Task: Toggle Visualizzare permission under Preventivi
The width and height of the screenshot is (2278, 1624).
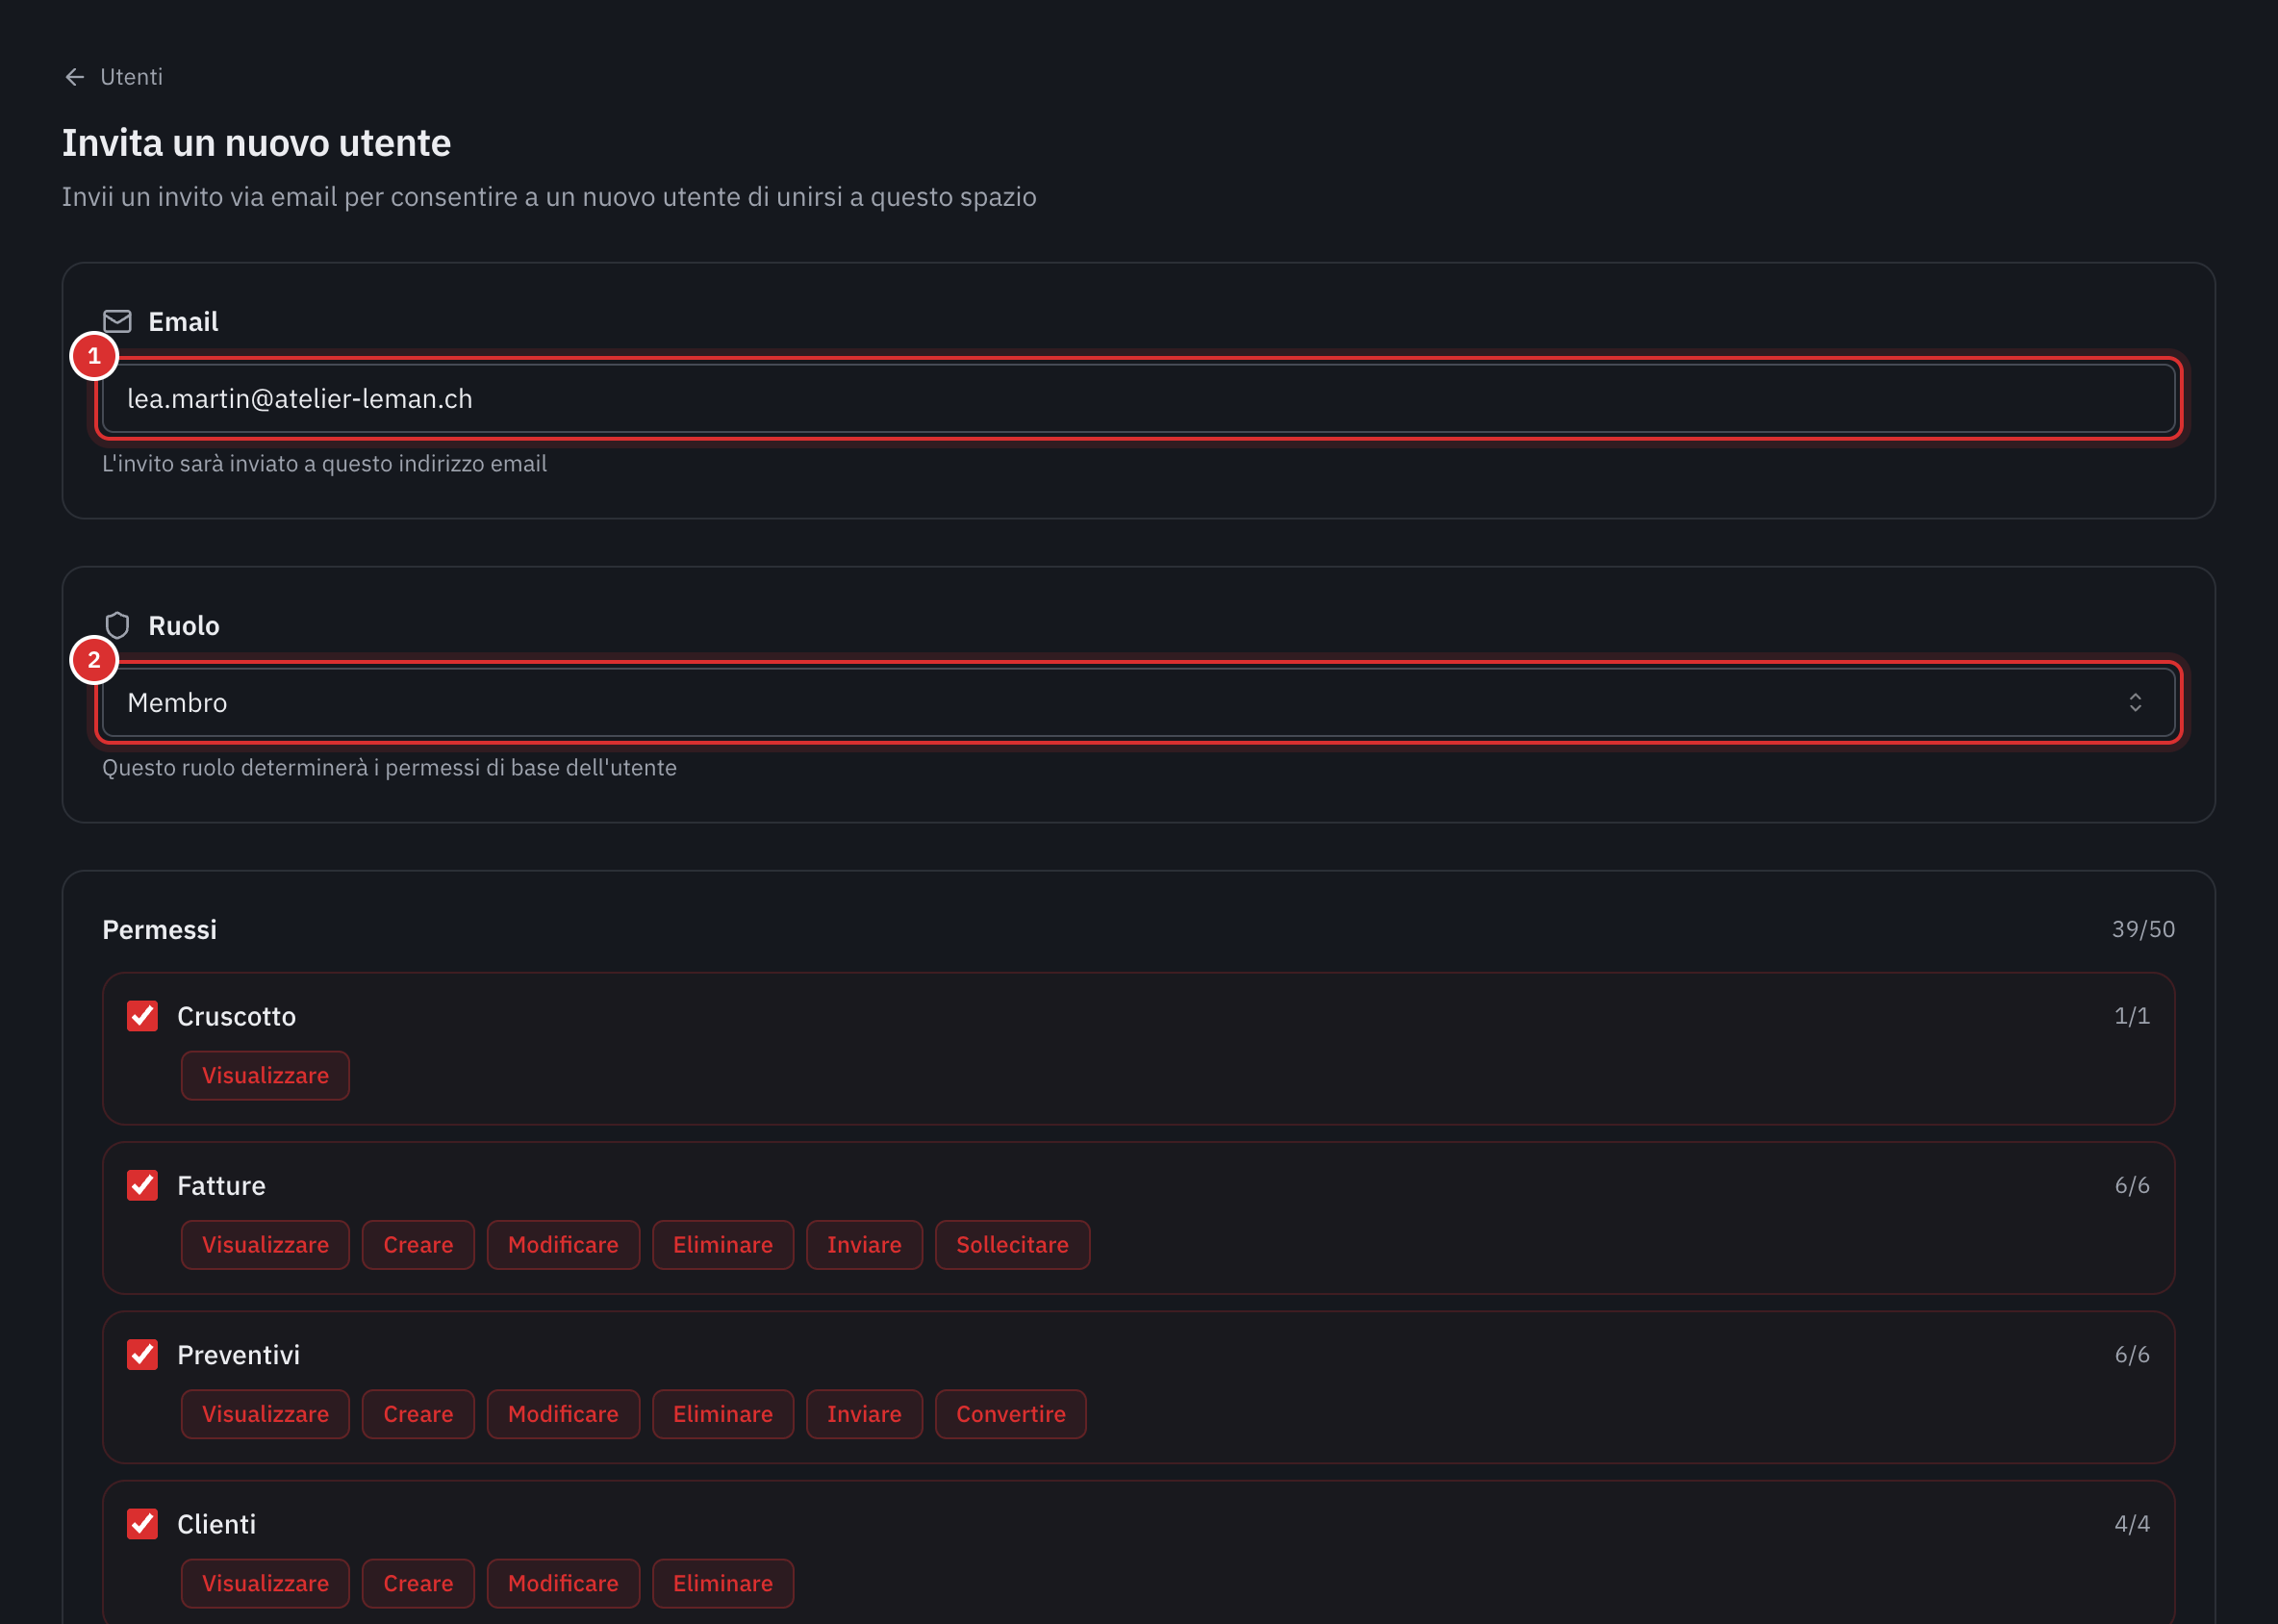Action: point(265,1414)
